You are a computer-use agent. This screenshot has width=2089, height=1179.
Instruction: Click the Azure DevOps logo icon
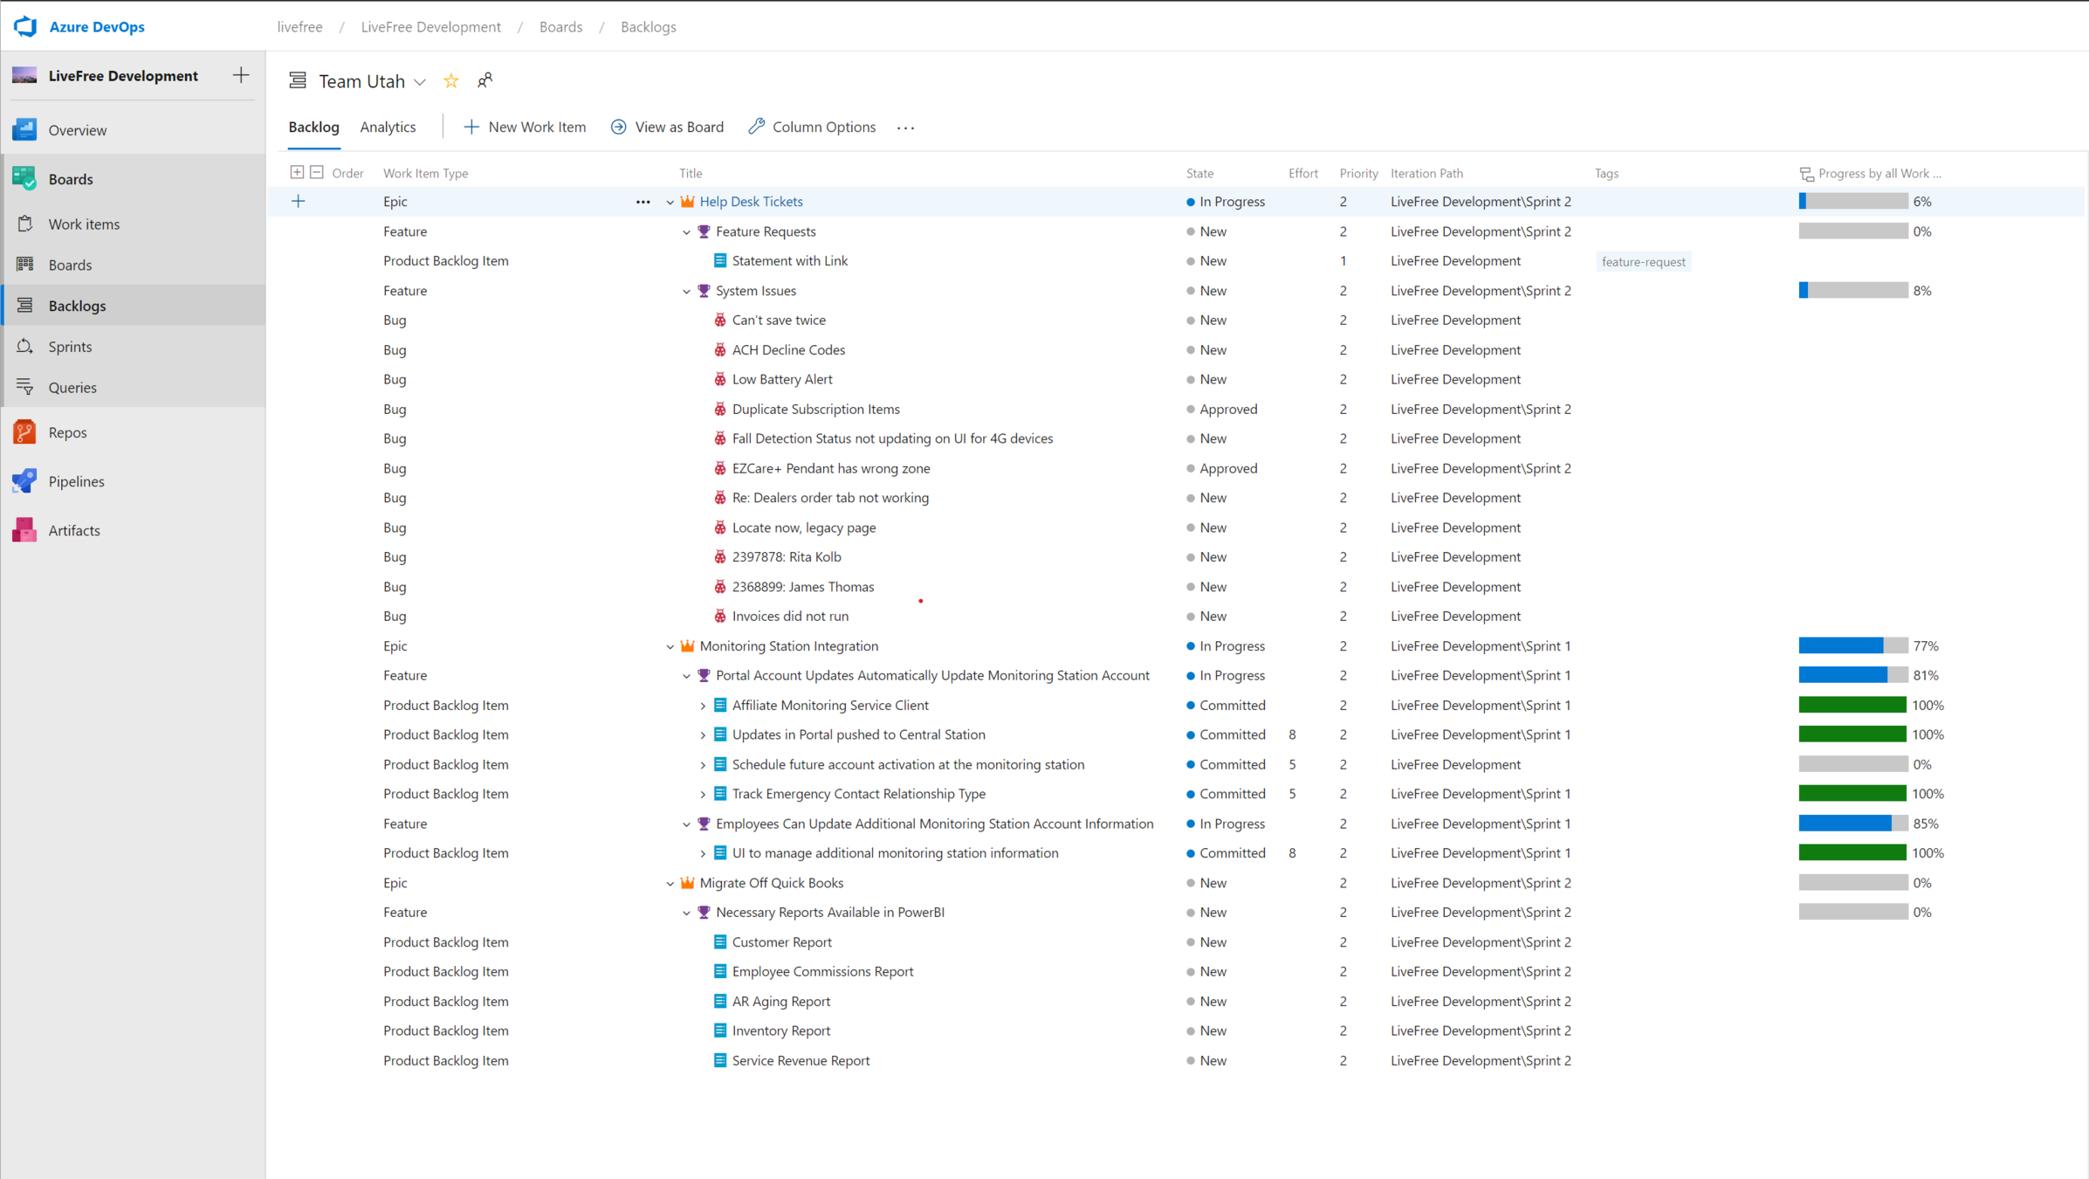(25, 26)
